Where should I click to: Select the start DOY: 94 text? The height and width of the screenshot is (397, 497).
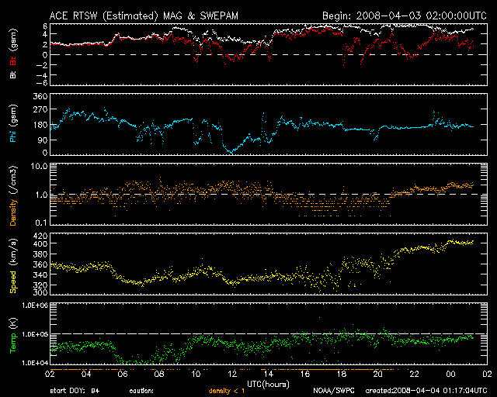[x=75, y=392]
